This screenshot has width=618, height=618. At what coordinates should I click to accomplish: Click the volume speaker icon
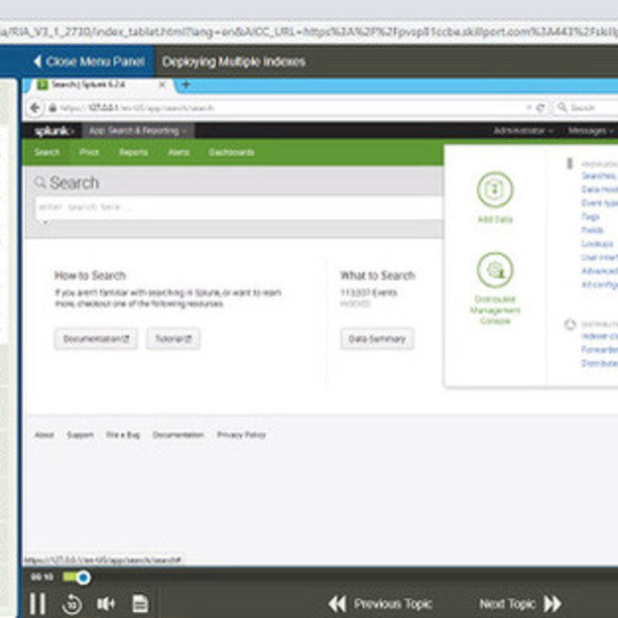[x=106, y=603]
